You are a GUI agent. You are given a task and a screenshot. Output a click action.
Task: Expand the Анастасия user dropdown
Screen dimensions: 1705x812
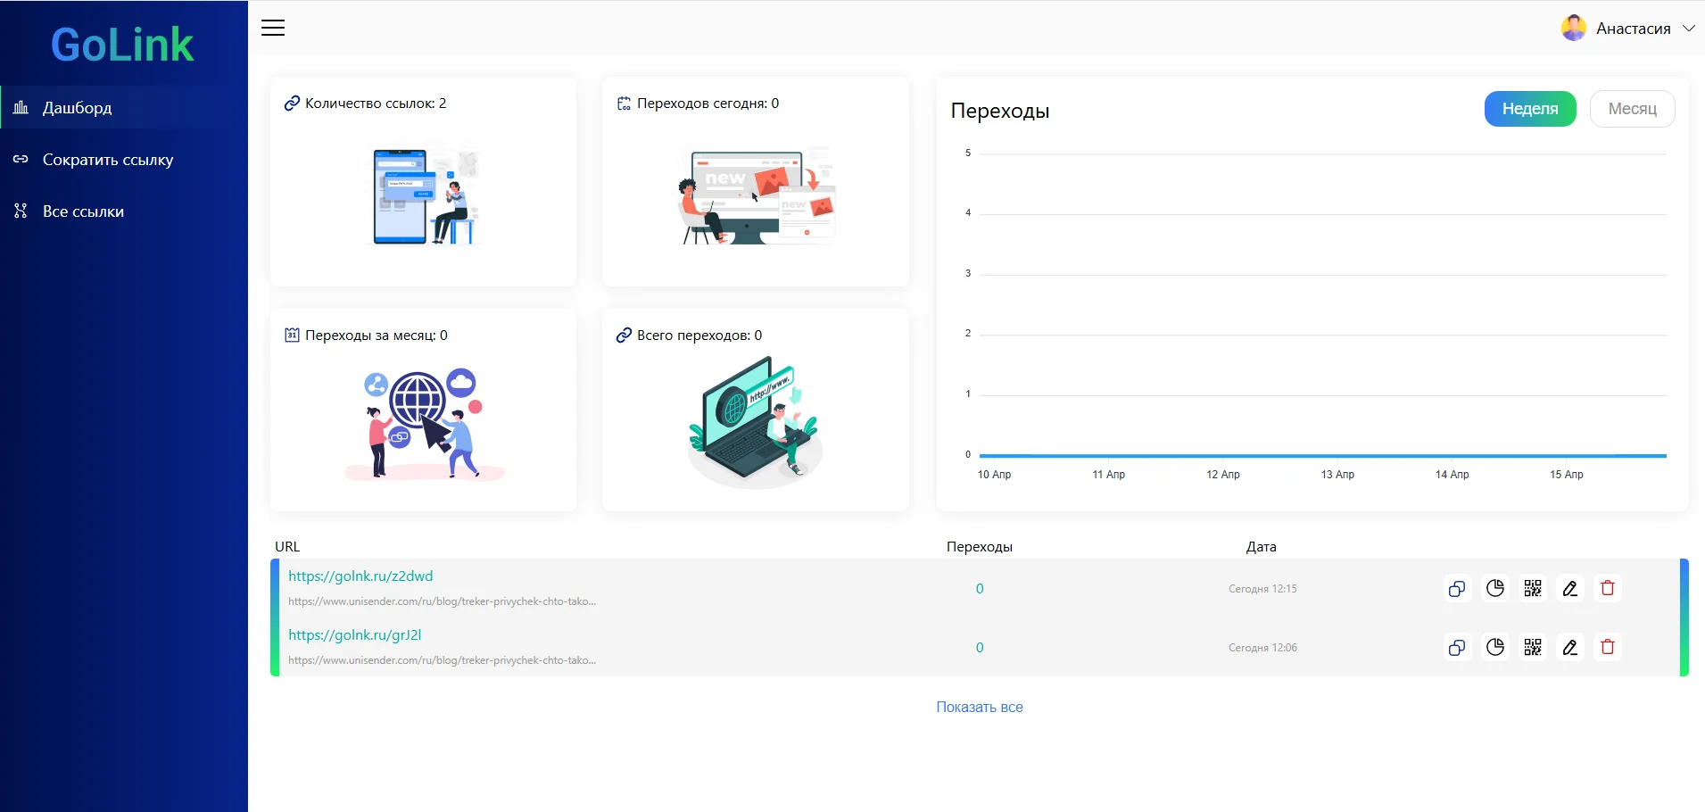click(x=1628, y=29)
